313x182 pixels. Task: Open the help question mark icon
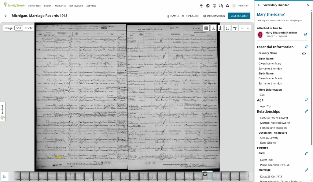[x=214, y=6]
